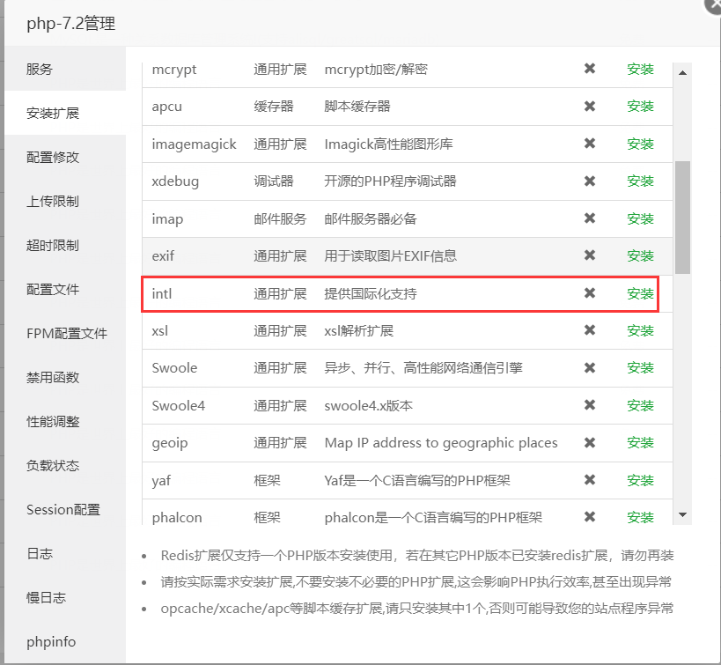Screen dimensions: 721x665
Task: Click the intl extension name
Action: tap(162, 293)
